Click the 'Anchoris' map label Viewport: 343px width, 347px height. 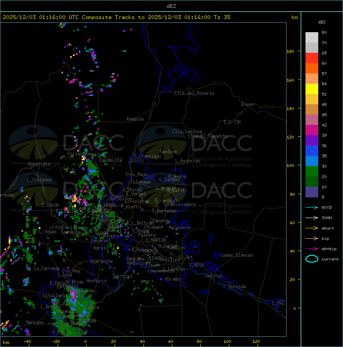(x=96, y=281)
